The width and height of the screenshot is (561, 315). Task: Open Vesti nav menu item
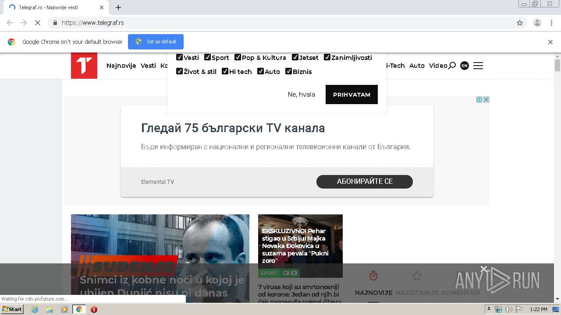[x=148, y=66]
